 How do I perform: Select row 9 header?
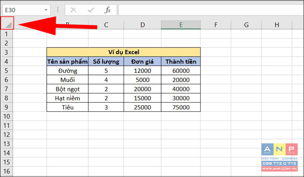pos(6,107)
